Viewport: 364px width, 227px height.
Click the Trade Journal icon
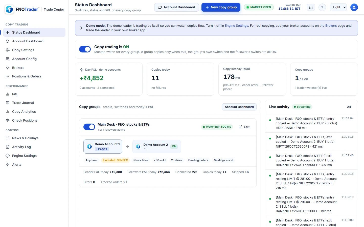[8, 103]
